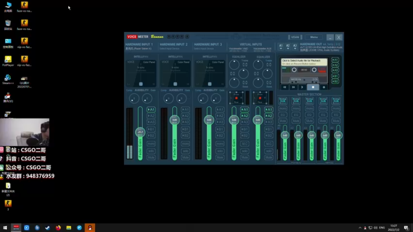Click master A1 bus fader knob
Screen dimensions: 413x232
coord(285,135)
